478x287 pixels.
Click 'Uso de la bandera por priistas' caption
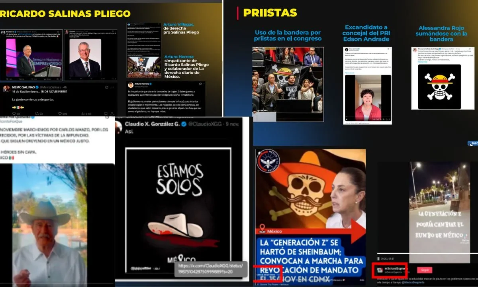pos(288,35)
